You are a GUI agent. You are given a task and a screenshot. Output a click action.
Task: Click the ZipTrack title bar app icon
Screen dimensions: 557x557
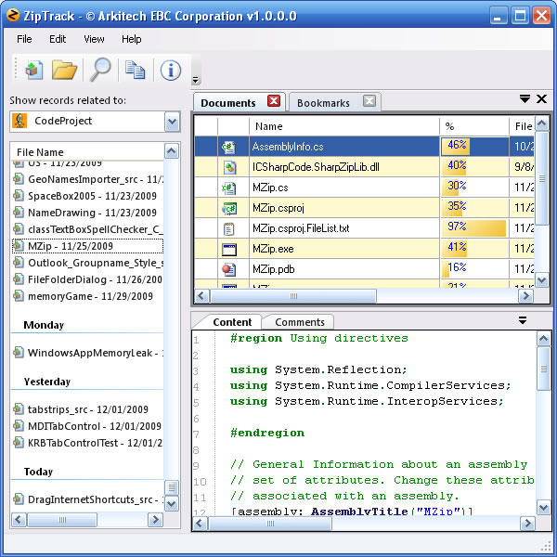13,16
